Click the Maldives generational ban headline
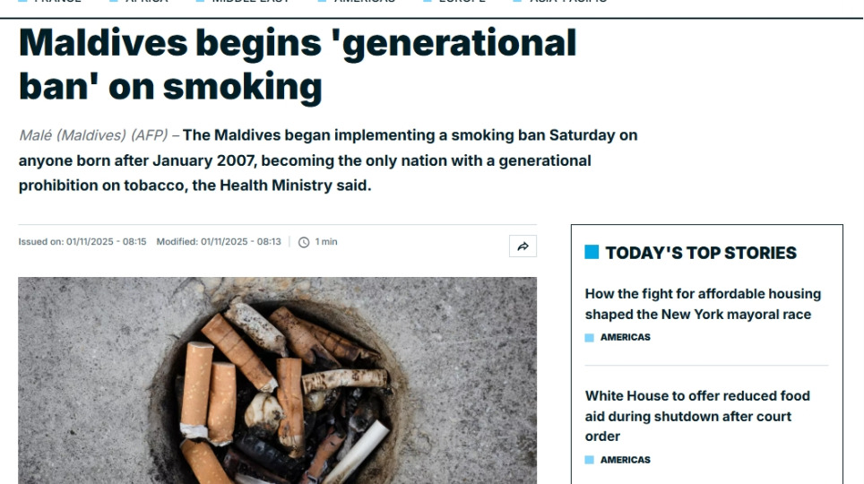 click(298, 65)
